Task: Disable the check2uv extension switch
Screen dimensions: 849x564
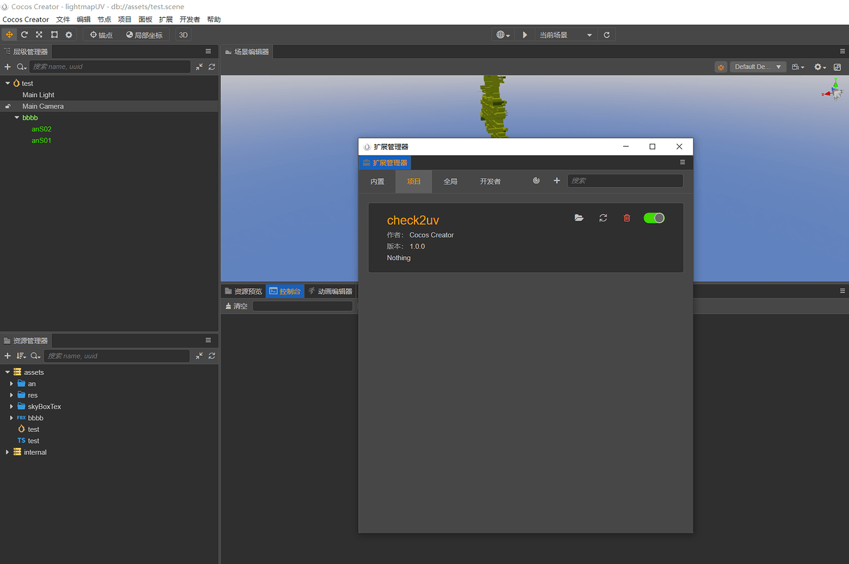Action: pyautogui.click(x=654, y=218)
